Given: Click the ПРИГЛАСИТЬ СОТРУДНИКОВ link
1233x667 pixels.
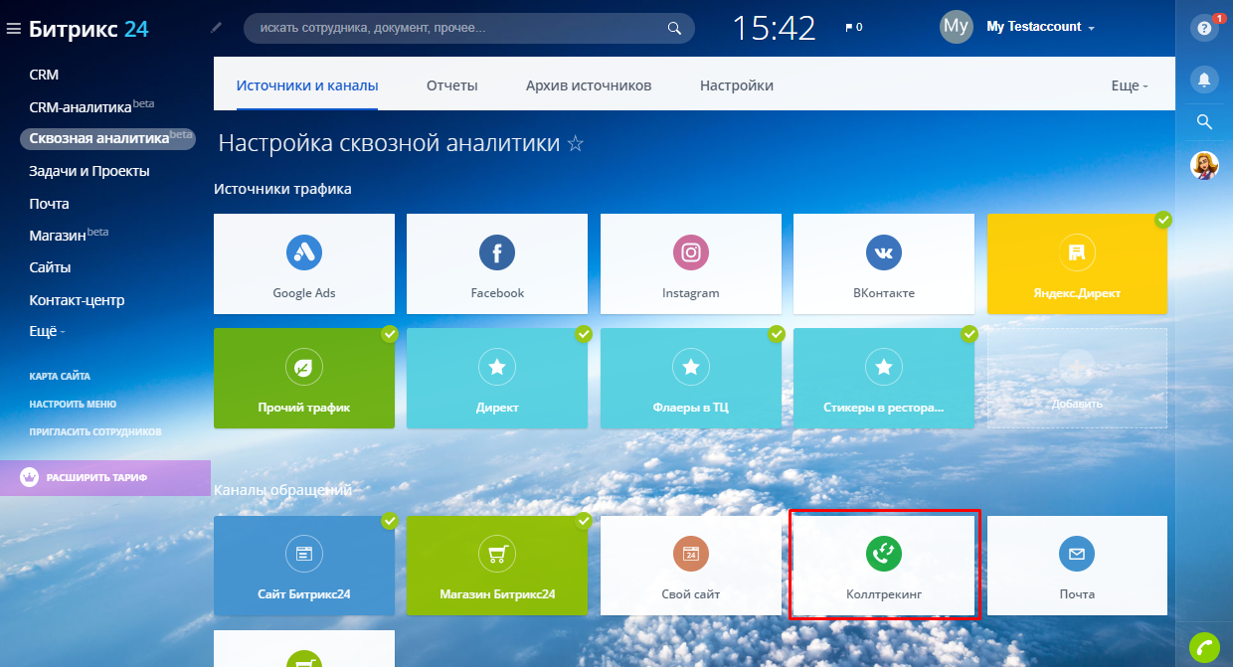Looking at the screenshot, I should click(95, 432).
